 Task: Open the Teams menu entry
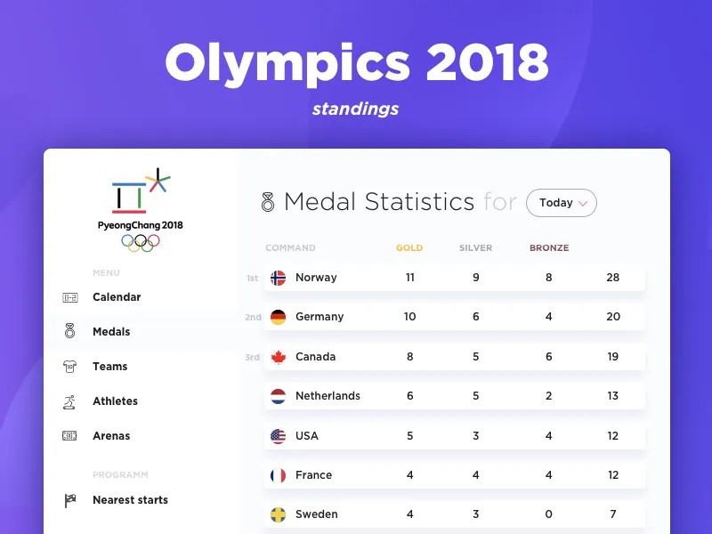click(109, 366)
